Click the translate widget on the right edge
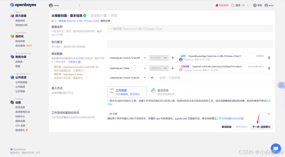The width and height of the screenshot is (285, 157). click(281, 85)
